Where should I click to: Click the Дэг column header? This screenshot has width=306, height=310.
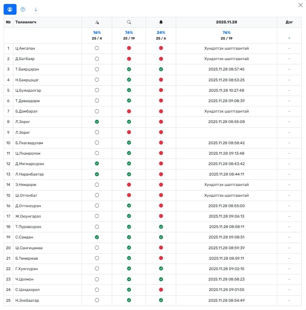click(x=289, y=22)
